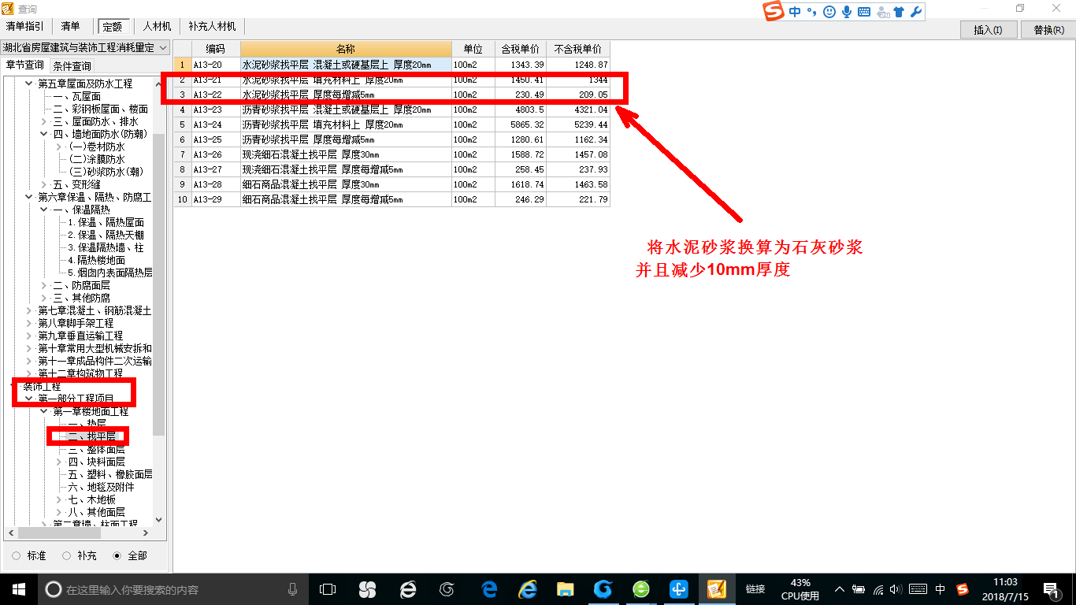
Task: Select row A13-23 沥青砂浆找平层
Action: 391,109
